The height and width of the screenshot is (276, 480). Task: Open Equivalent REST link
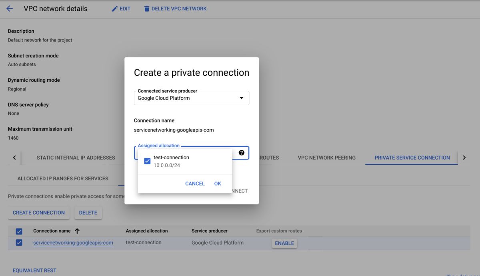point(34,270)
